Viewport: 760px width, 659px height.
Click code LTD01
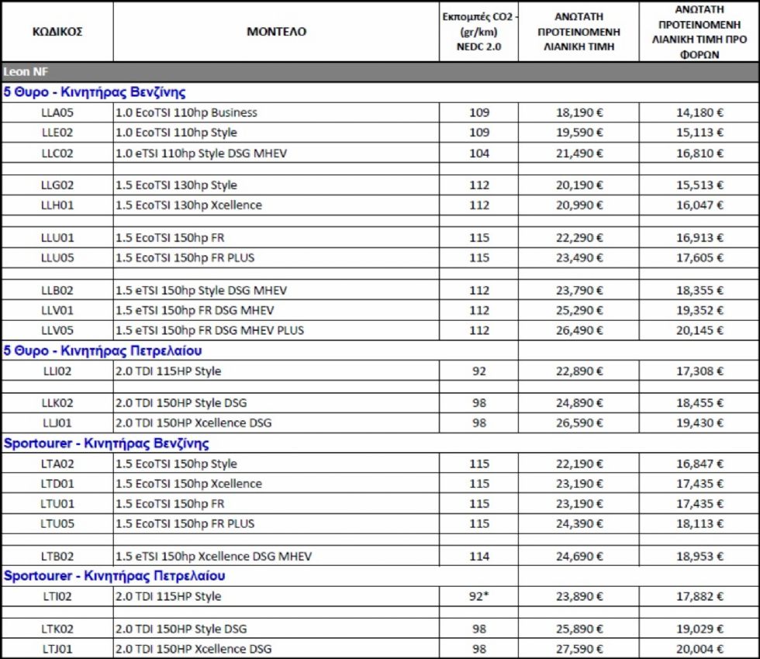[57, 484]
